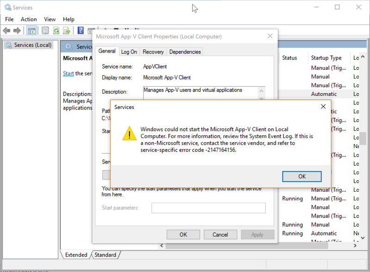Switch to the Dependencies tab
370x272 pixels.
coord(185,52)
